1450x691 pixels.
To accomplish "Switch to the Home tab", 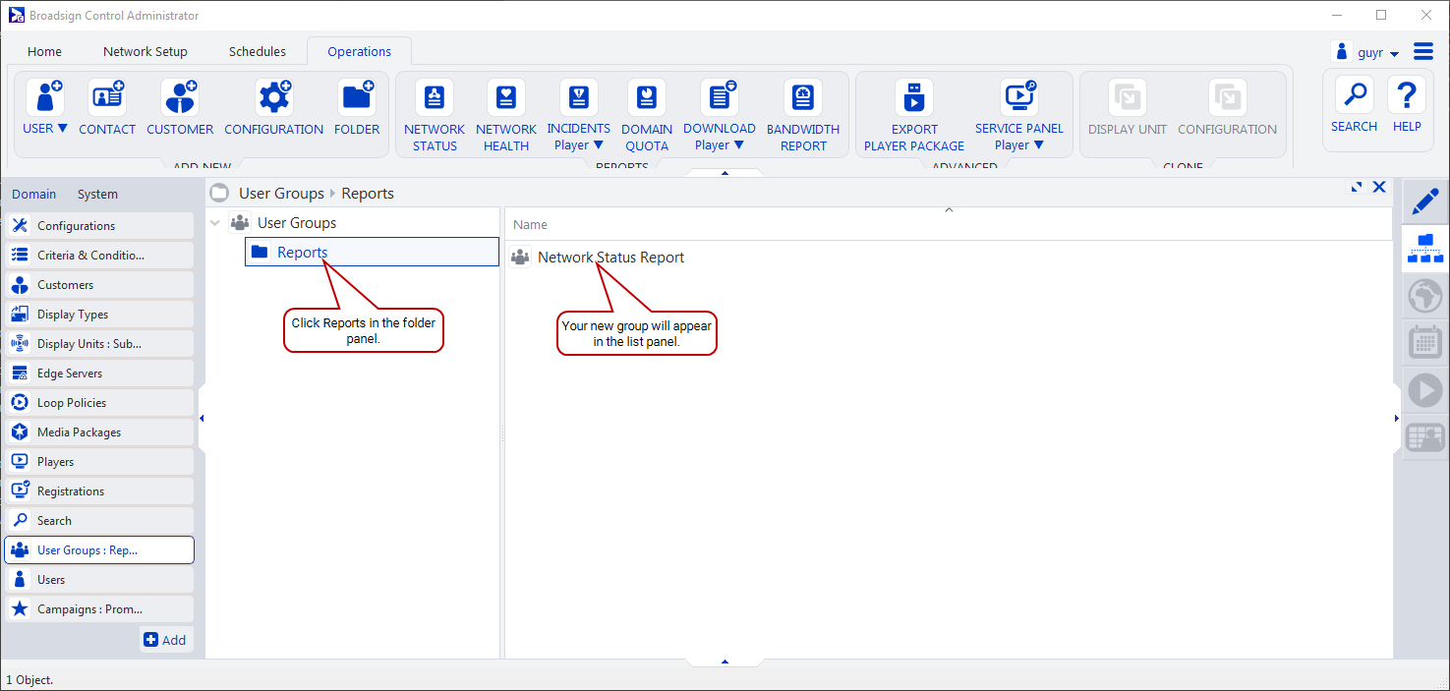I will [44, 51].
